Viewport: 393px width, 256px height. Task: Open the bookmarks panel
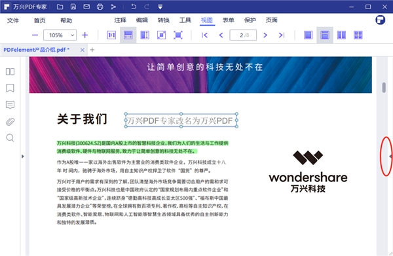tap(10, 88)
